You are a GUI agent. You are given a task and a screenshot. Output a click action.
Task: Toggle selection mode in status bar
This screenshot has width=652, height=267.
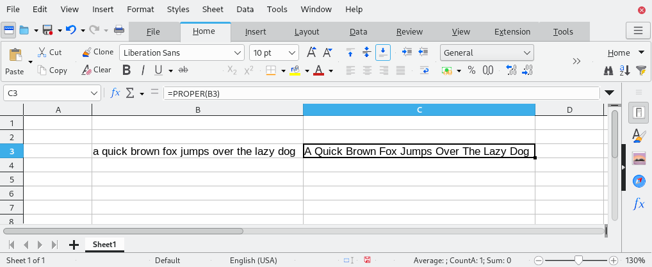[348, 261]
